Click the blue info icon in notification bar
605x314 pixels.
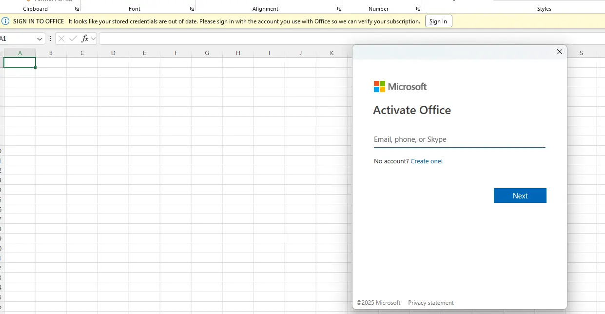5,21
